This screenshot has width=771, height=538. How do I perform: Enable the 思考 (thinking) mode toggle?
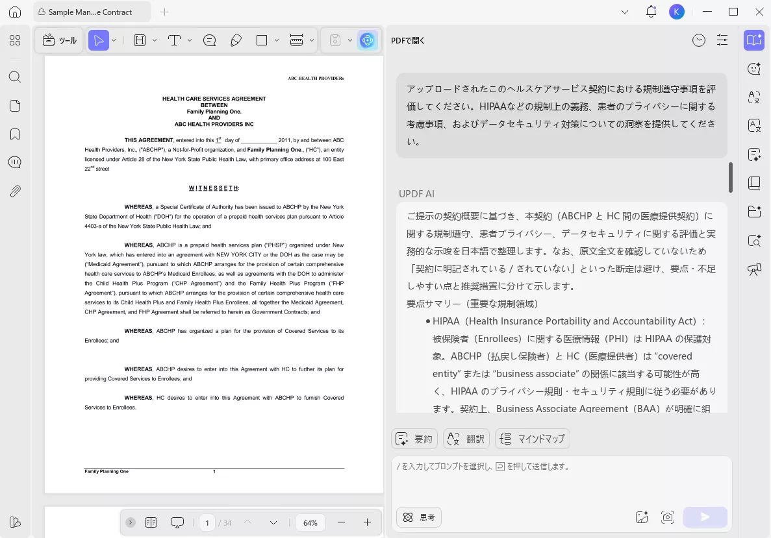(x=418, y=517)
